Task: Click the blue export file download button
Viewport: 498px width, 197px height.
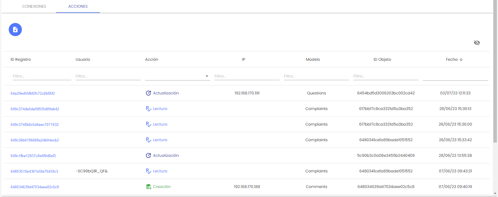Action: click(15, 30)
